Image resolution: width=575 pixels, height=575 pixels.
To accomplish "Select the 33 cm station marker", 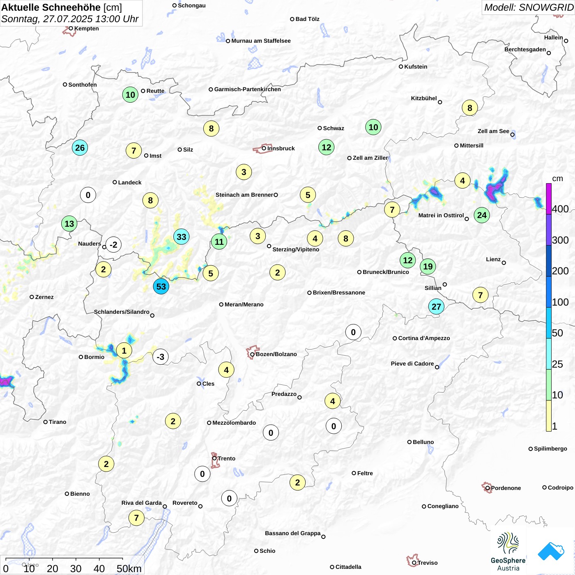I will click(x=181, y=237).
